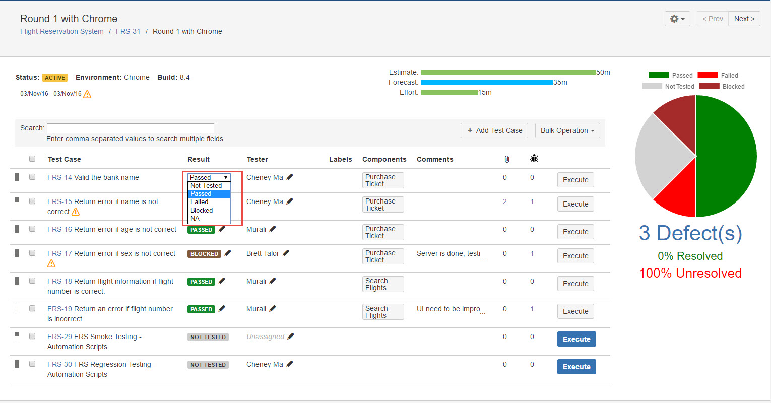Click warning icon under FRS-17
Viewport: 771px width, 403px height.
click(x=51, y=263)
